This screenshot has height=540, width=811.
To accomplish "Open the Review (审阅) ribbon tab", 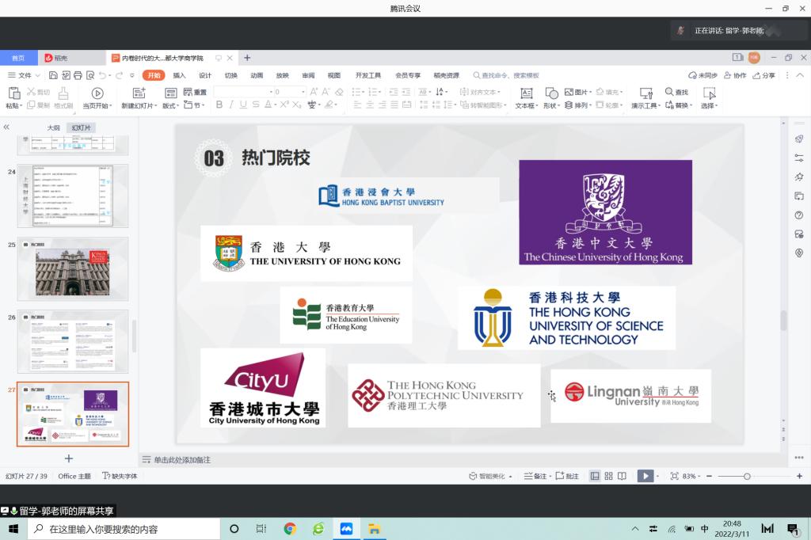I will tap(308, 75).
